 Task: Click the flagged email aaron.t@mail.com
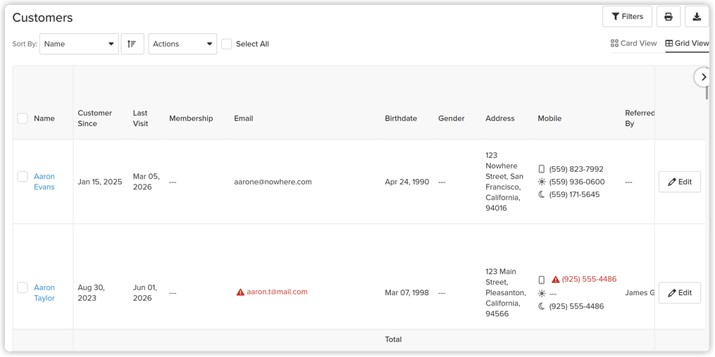(x=278, y=292)
